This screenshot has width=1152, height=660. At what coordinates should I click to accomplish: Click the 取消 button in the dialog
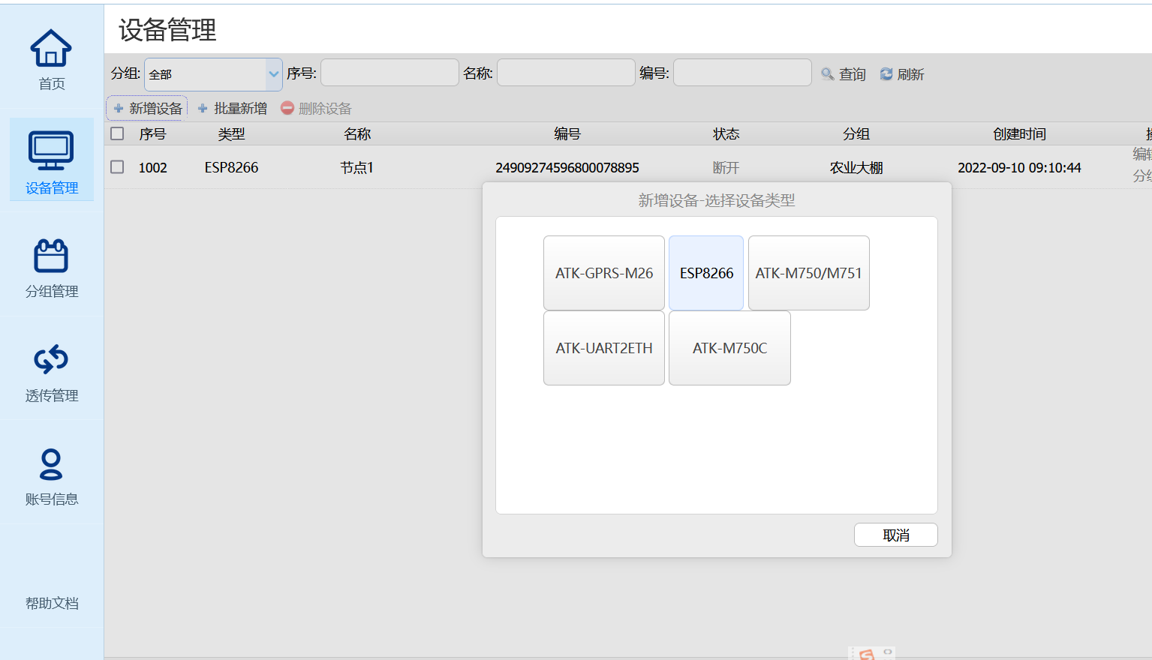[x=896, y=535]
